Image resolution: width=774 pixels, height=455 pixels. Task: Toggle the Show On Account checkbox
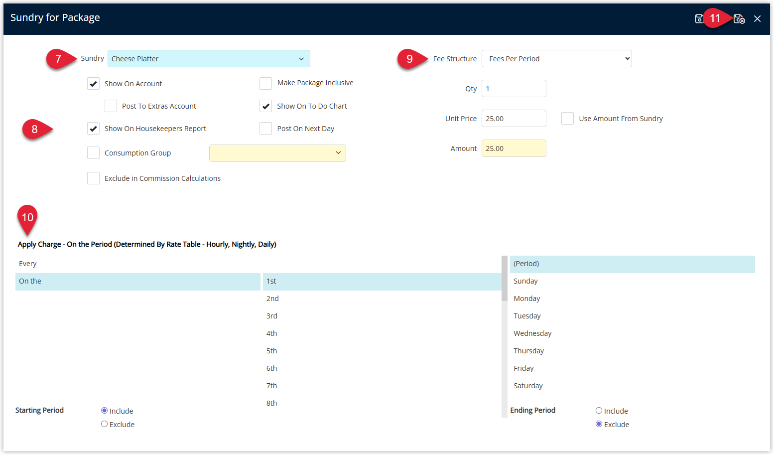93,84
